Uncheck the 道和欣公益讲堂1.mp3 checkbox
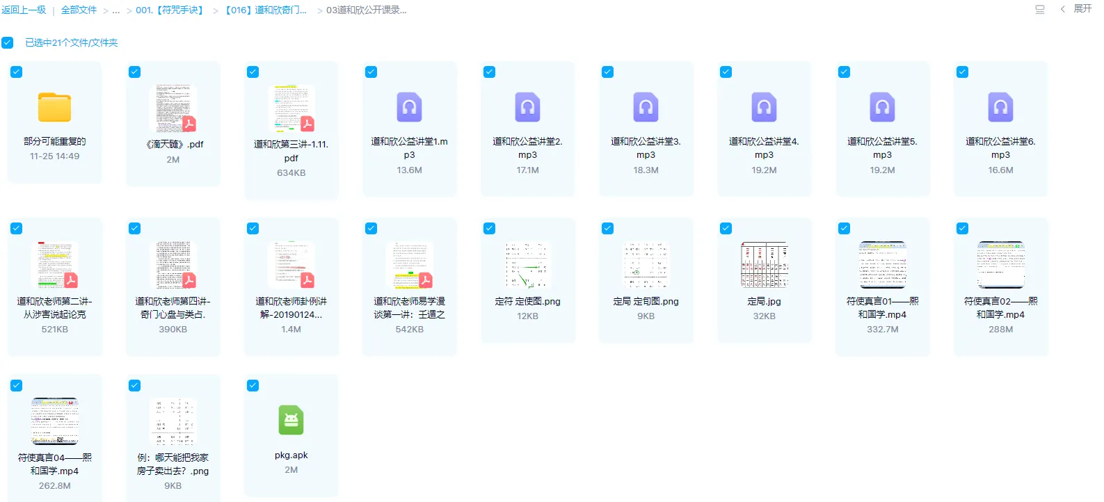 coord(371,72)
